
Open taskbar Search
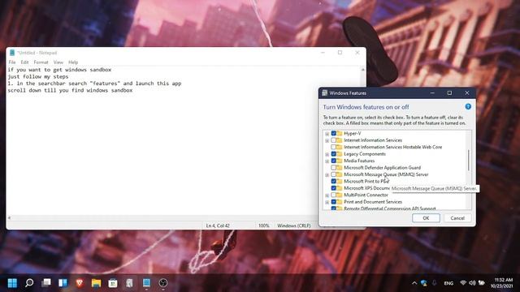coord(29,283)
